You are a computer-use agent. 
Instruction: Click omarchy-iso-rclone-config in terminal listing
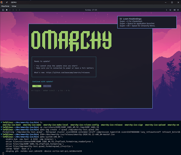point(84,125)
